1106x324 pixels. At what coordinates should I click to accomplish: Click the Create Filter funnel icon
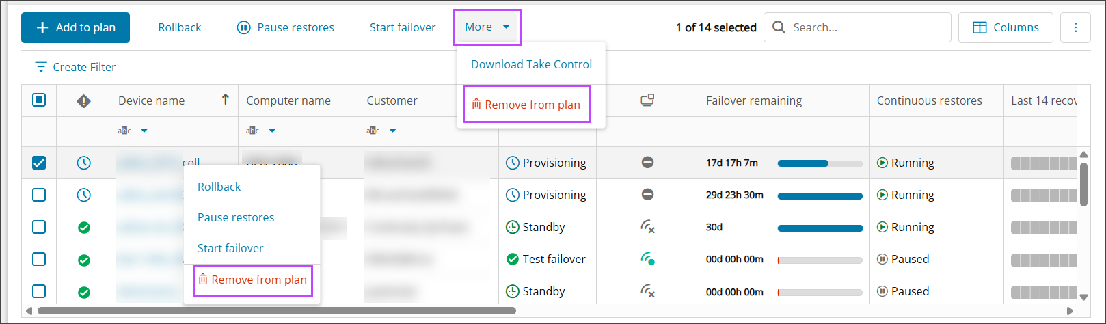click(x=41, y=67)
